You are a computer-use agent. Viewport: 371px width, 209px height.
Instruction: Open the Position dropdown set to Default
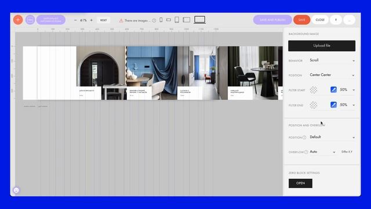[x=332, y=137]
